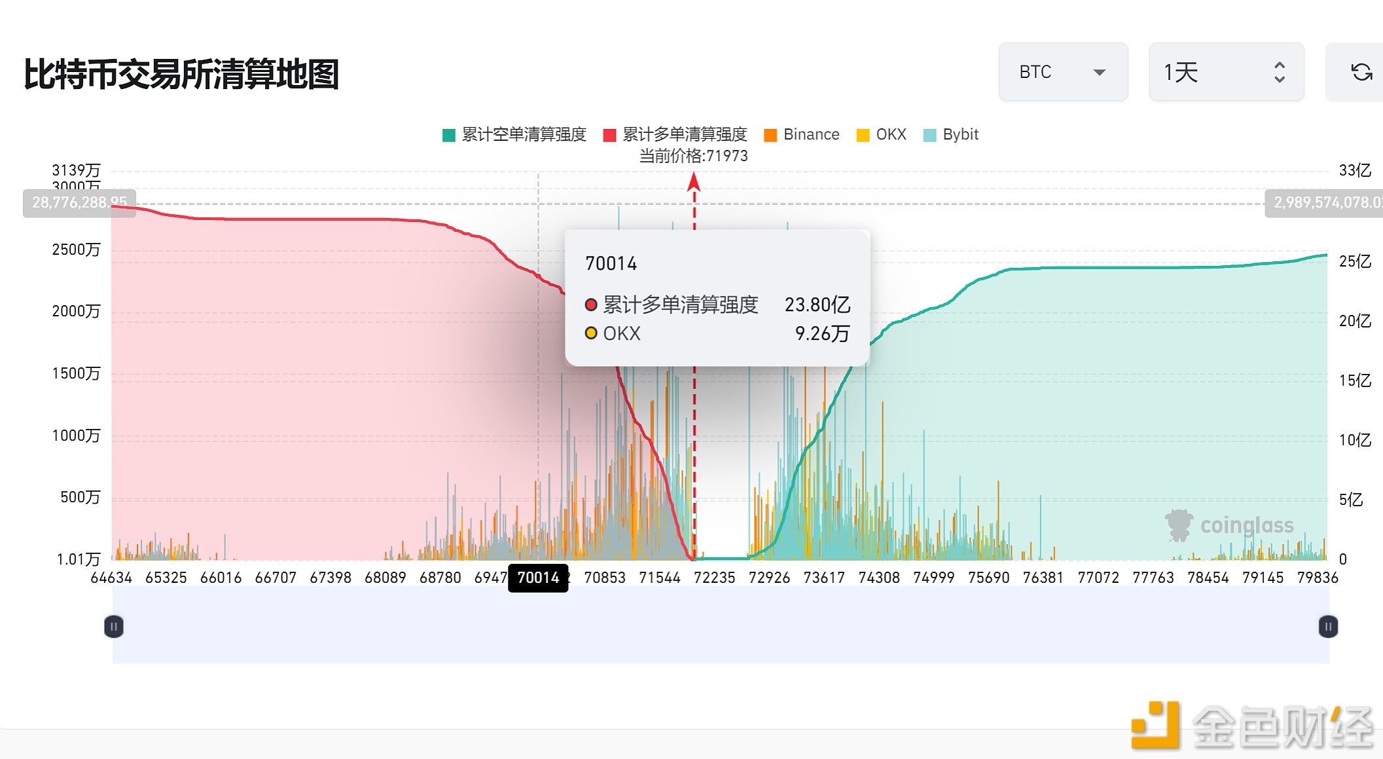Click the BTC dropdown caret arrow

click(x=1100, y=72)
